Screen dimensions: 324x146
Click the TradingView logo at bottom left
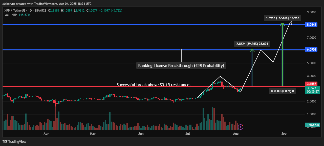(x=14, y=141)
